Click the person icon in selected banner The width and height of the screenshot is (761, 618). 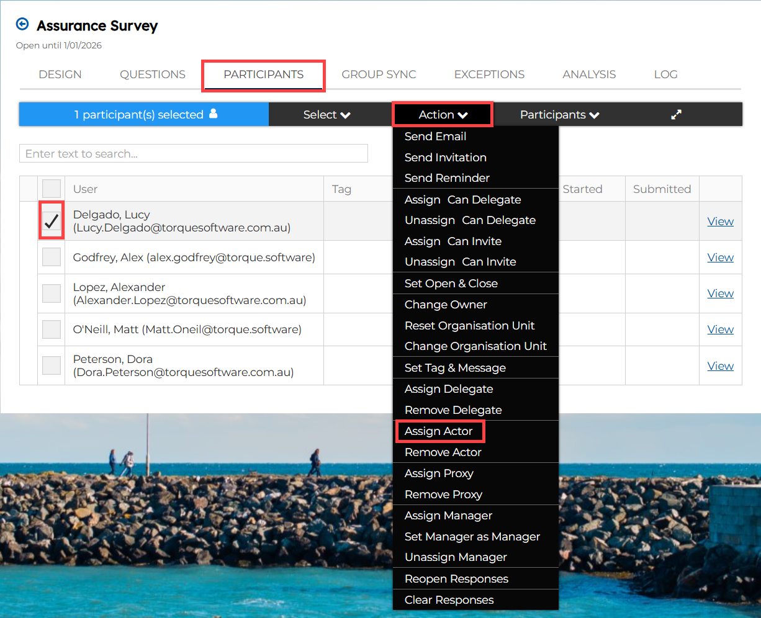click(x=214, y=114)
